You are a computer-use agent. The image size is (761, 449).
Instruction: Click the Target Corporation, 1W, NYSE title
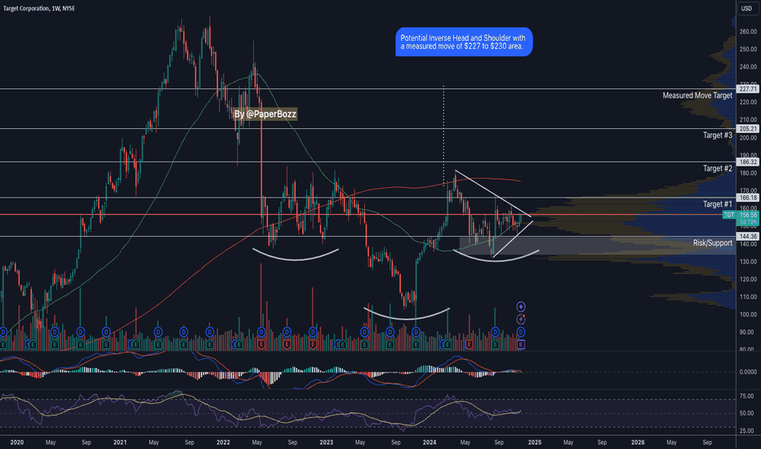(39, 8)
